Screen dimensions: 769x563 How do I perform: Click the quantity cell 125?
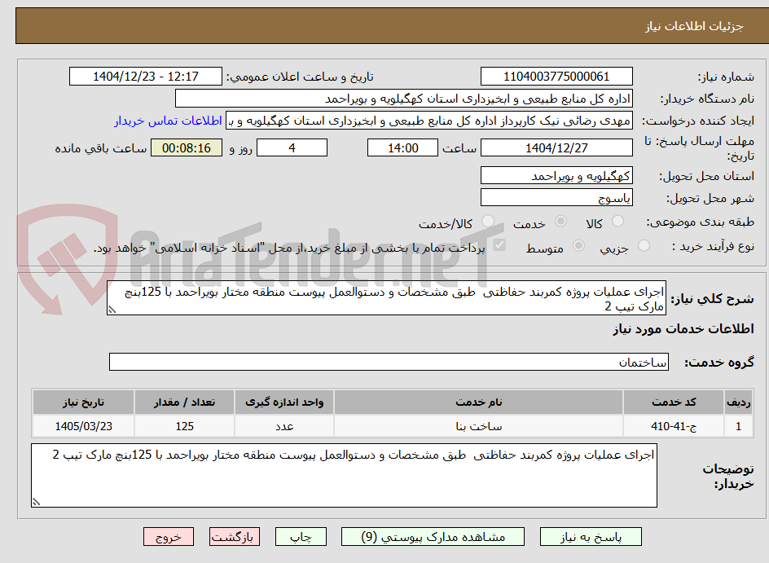pyautogui.click(x=184, y=426)
